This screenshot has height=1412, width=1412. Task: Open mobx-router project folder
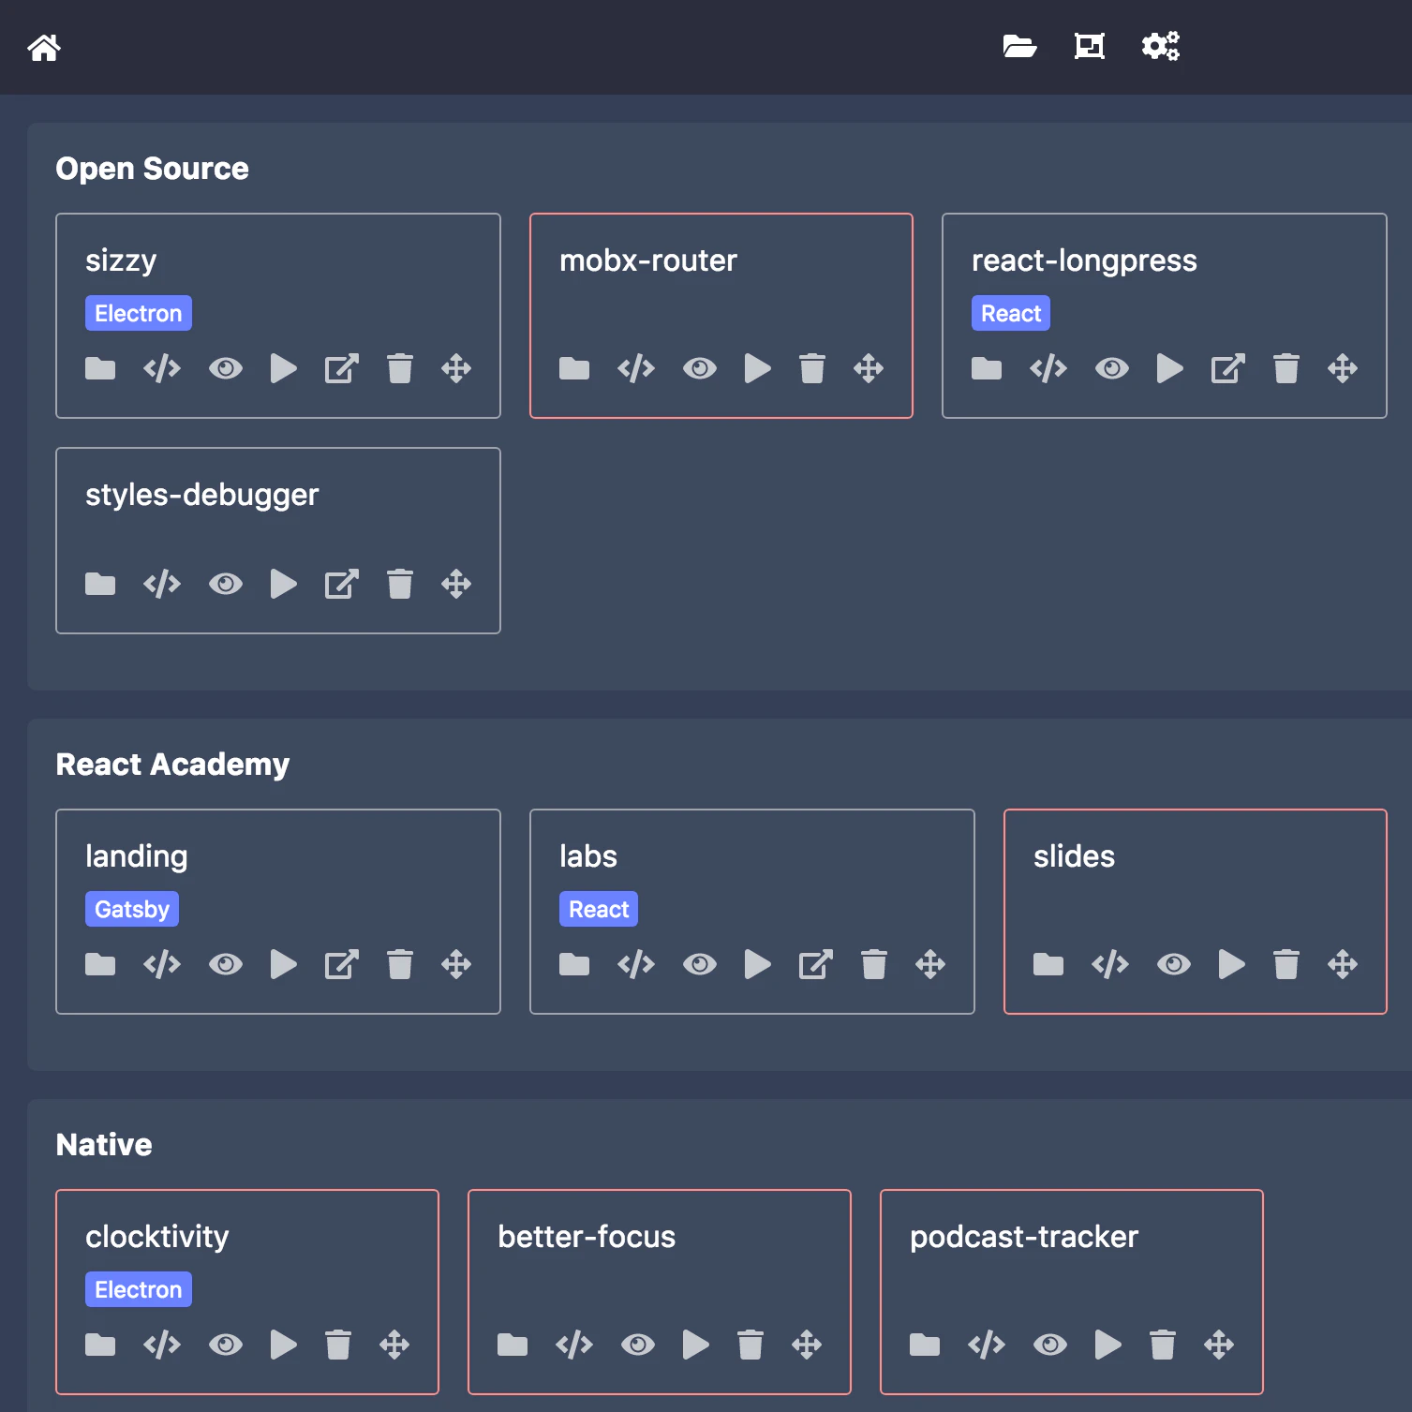pyautogui.click(x=574, y=368)
